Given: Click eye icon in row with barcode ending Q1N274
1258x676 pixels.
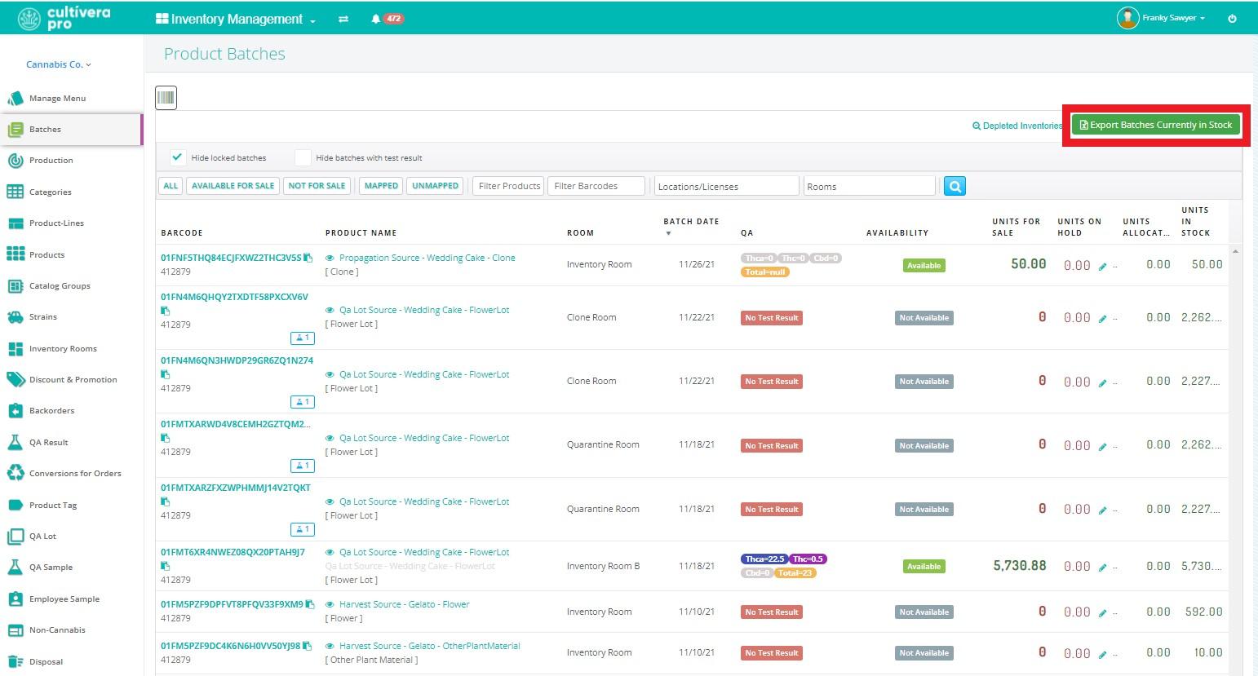Looking at the screenshot, I should pyautogui.click(x=330, y=375).
